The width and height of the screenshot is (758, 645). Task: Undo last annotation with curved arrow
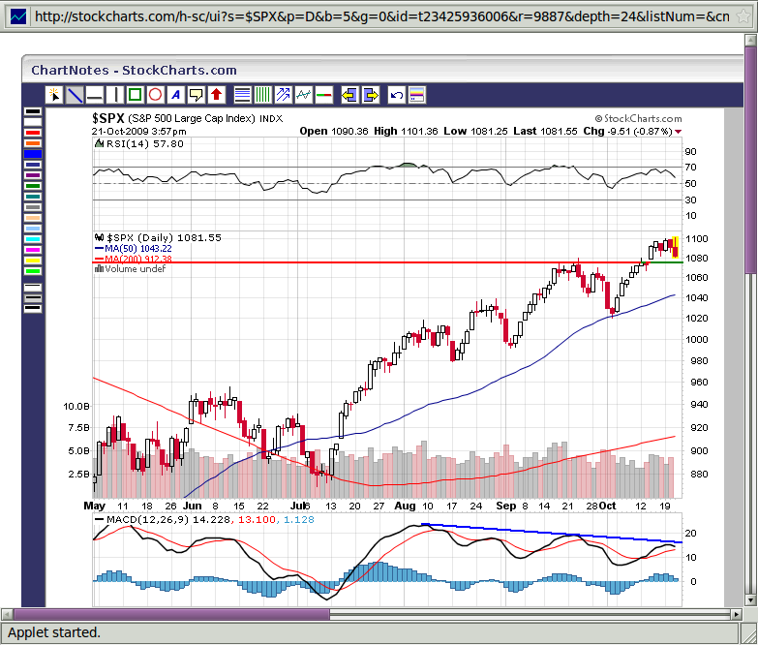396,95
